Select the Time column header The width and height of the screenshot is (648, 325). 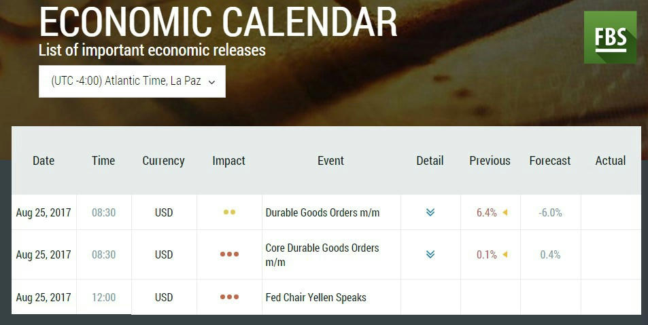(x=103, y=160)
